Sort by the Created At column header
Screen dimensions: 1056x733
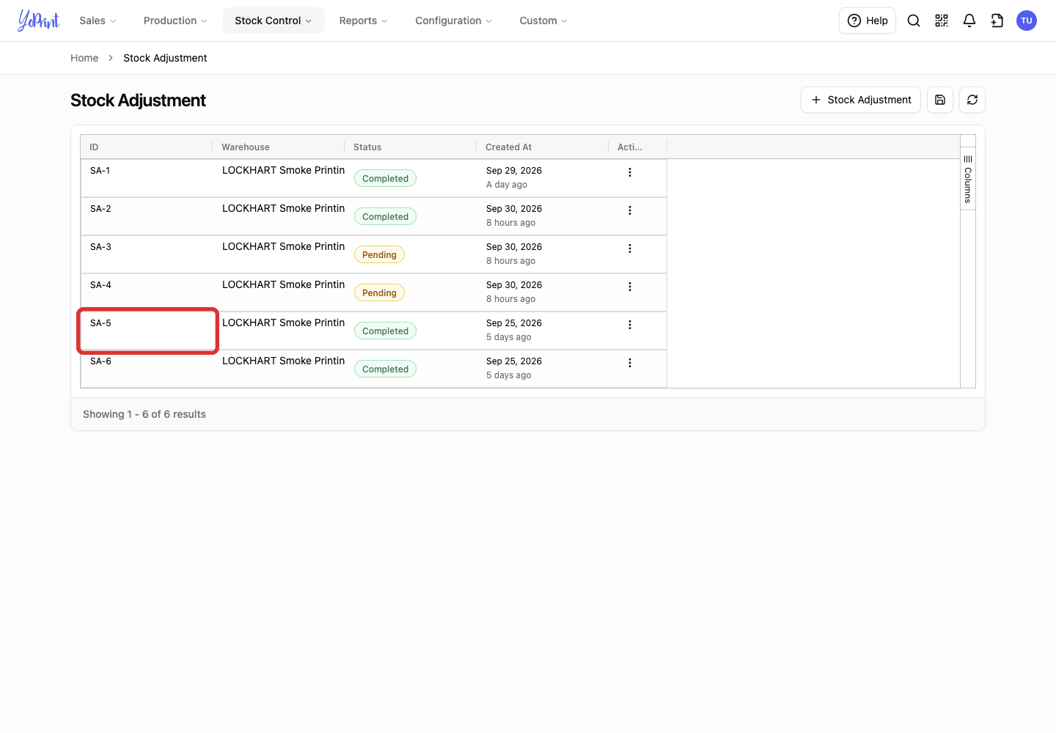[x=543, y=147]
